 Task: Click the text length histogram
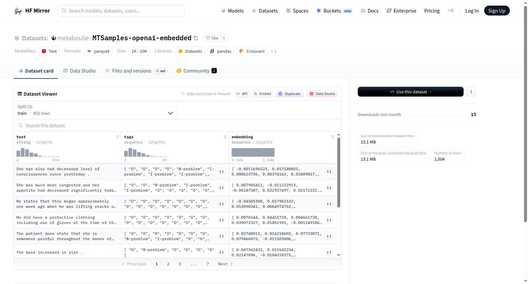pos(38,152)
